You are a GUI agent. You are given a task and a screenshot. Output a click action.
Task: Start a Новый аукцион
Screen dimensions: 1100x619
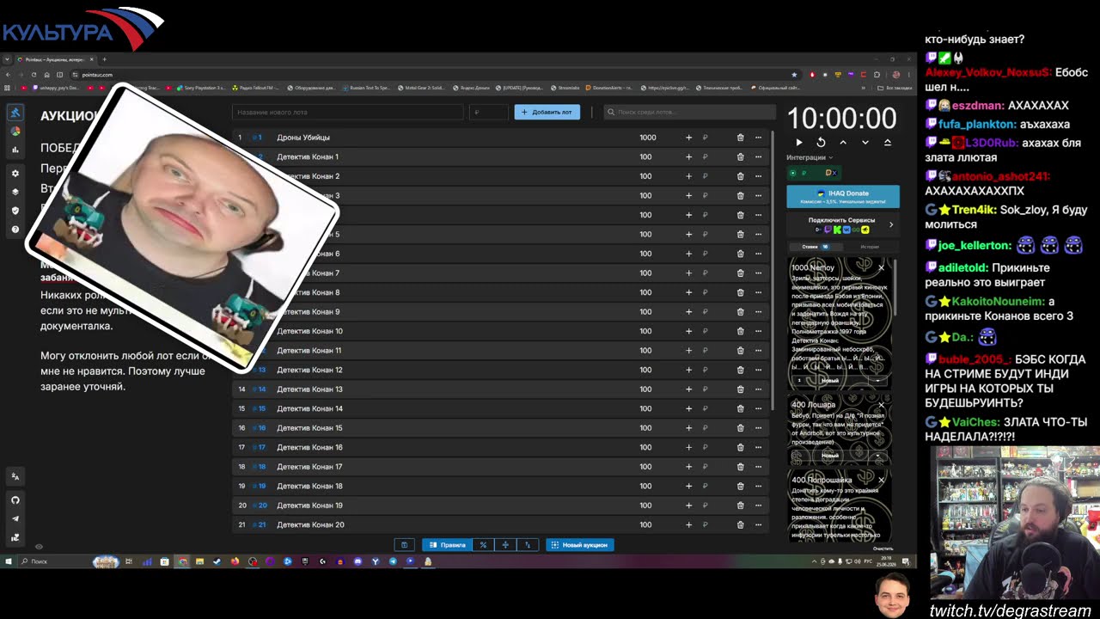coord(580,545)
